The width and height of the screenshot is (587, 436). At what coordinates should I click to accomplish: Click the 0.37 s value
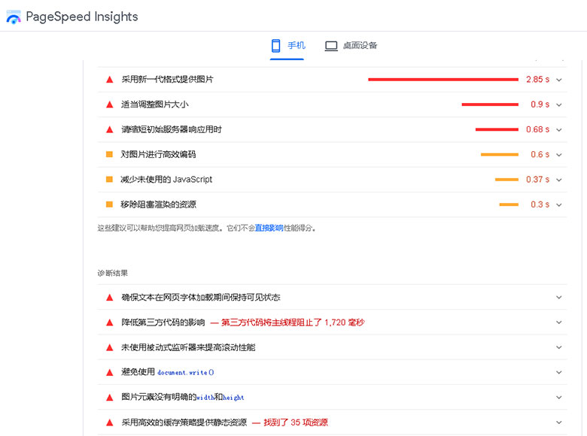537,180
